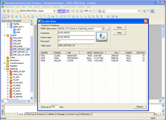This screenshot has height=120, width=166.
Task: Switch to the Notifications tab
Action: click(x=85, y=114)
